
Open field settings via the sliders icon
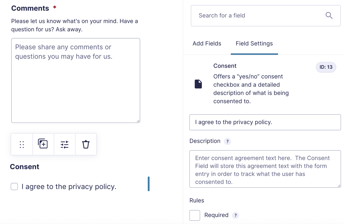coord(64,145)
